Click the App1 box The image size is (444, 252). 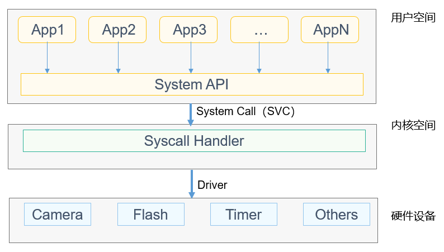[x=47, y=30]
